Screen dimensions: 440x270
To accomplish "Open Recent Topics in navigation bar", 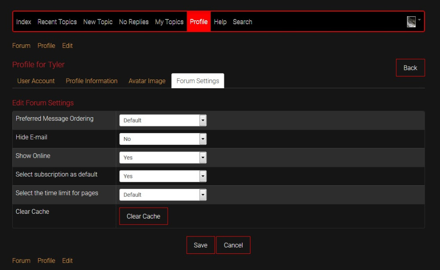I will click(x=57, y=22).
